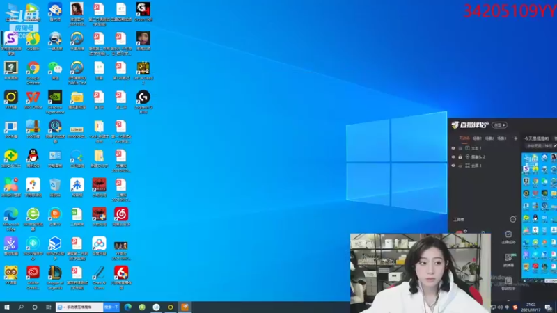557x313 pixels.
Task: Open Google Chrome desktop shortcut
Action: pos(33,67)
